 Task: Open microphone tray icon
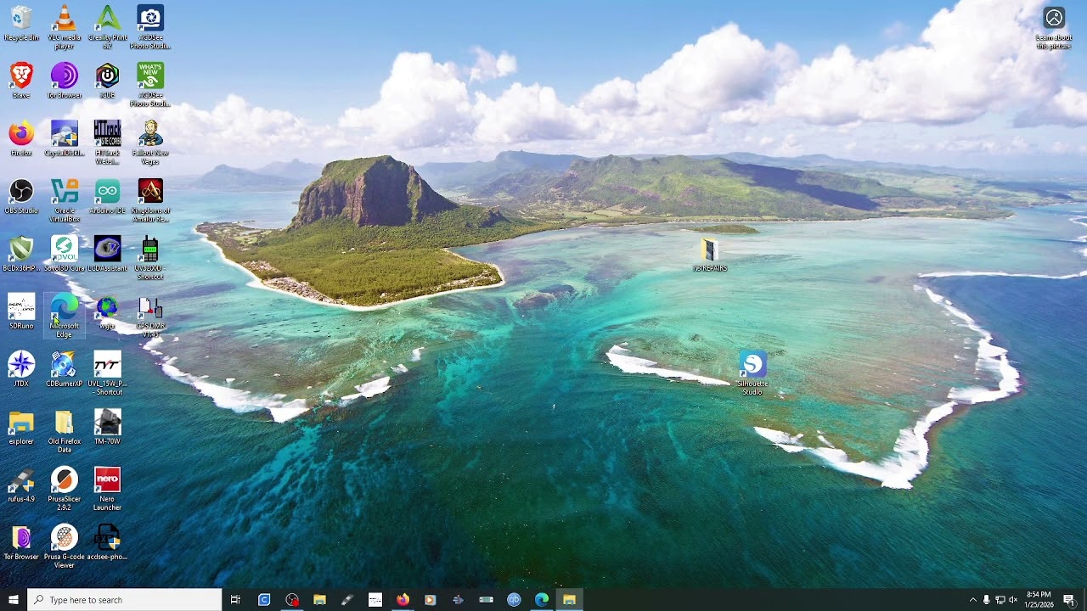point(986,600)
